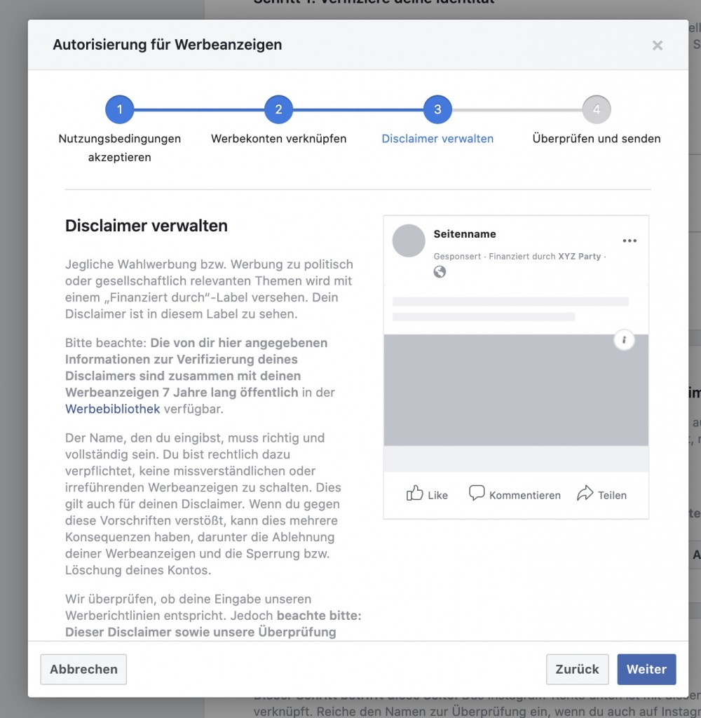Click the page avatar placeholder in preview
Screen dimensions: 701x718
tap(409, 241)
